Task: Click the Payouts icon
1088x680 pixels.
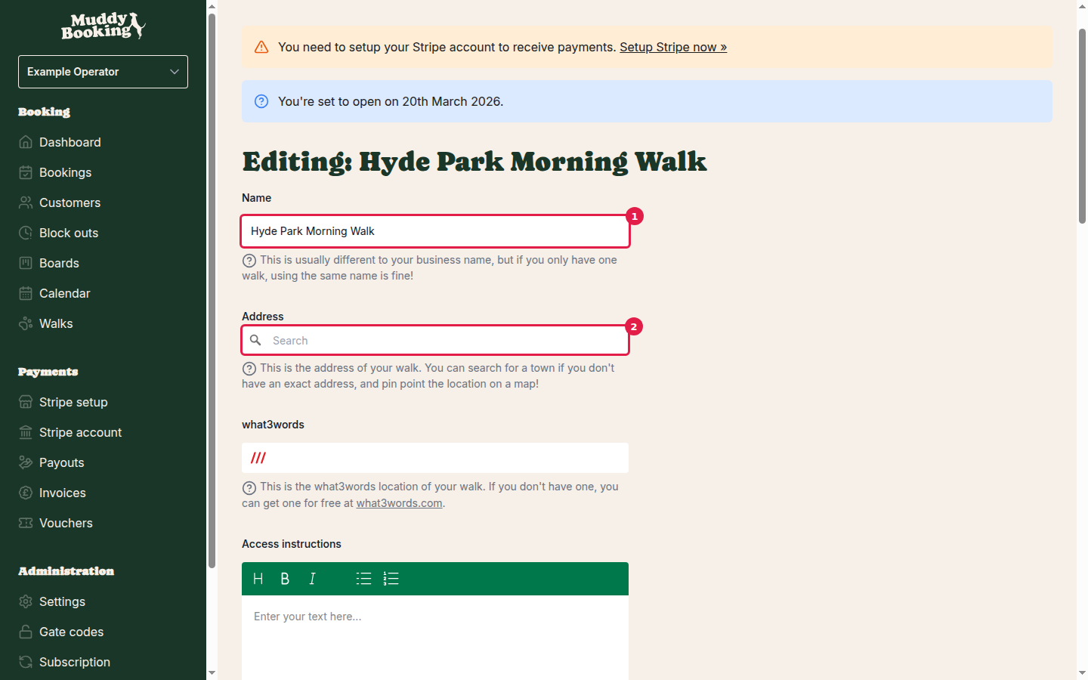Action: coord(25,462)
